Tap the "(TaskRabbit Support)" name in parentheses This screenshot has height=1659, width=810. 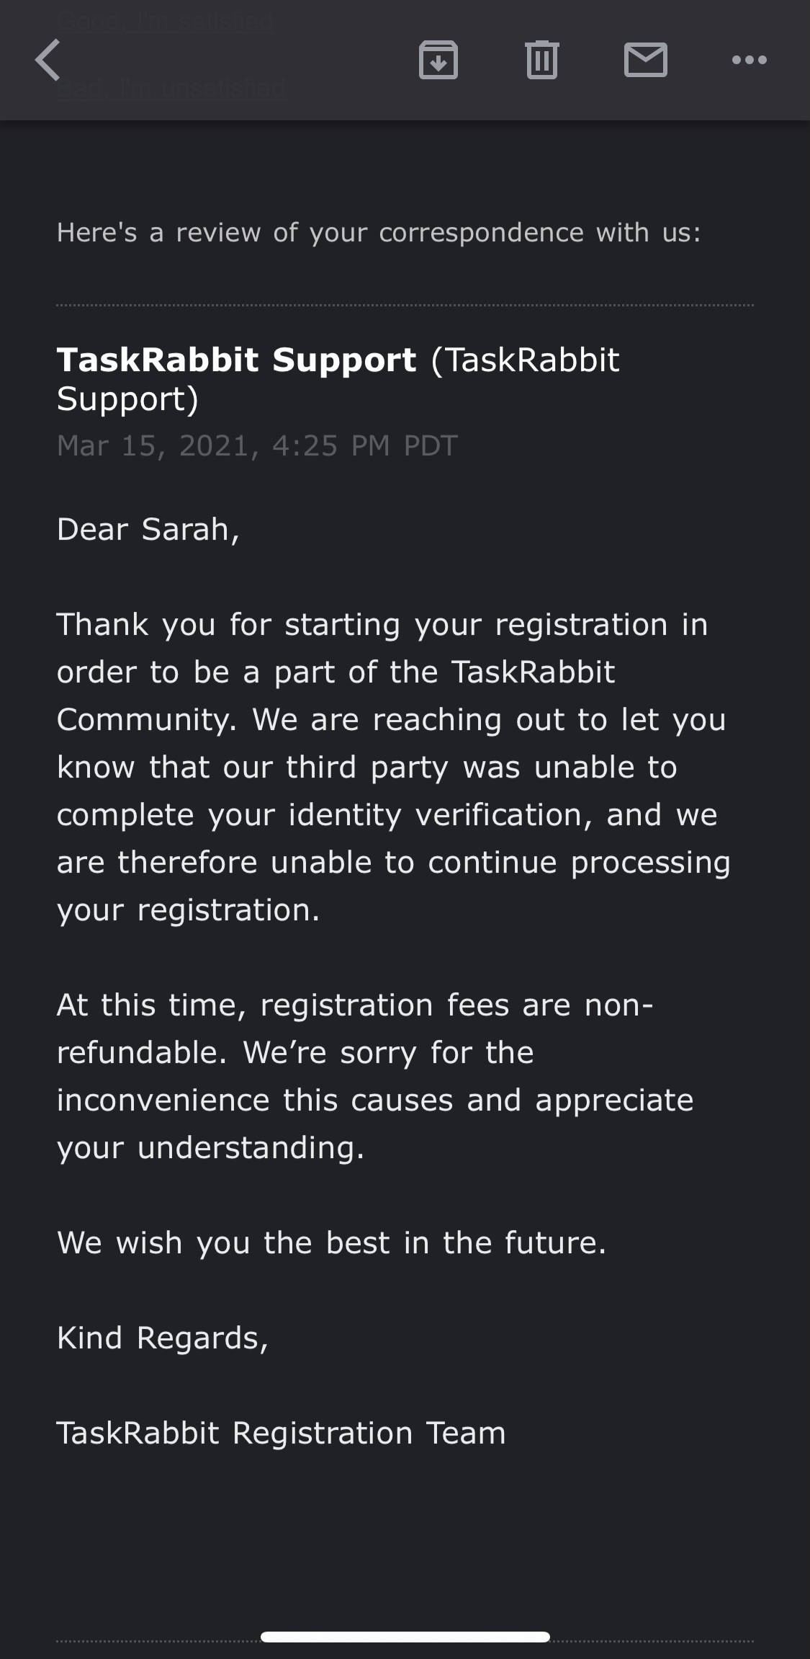(x=338, y=379)
